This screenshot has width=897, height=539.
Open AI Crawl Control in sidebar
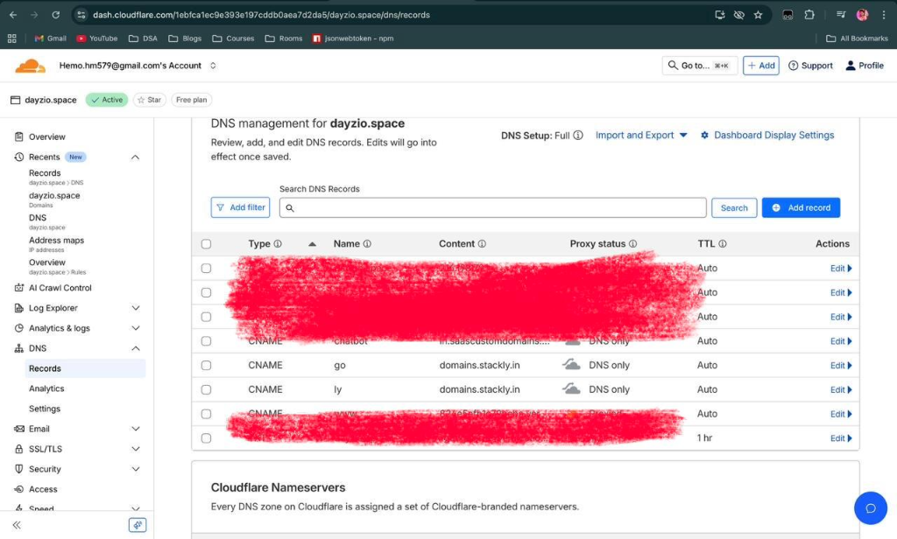[x=60, y=288]
